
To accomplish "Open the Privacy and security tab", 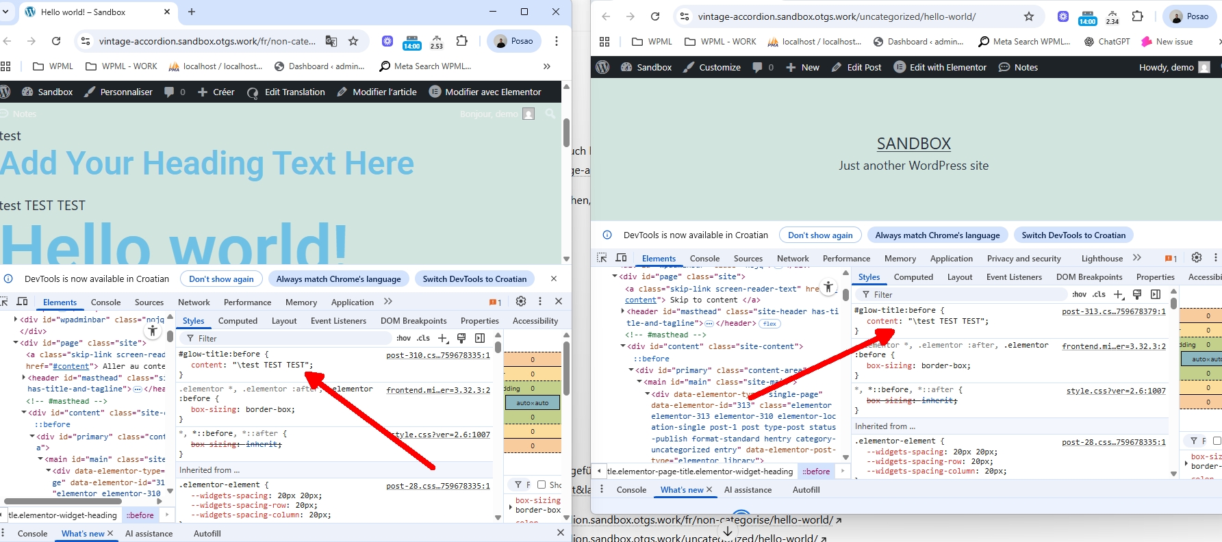I will [1023, 258].
